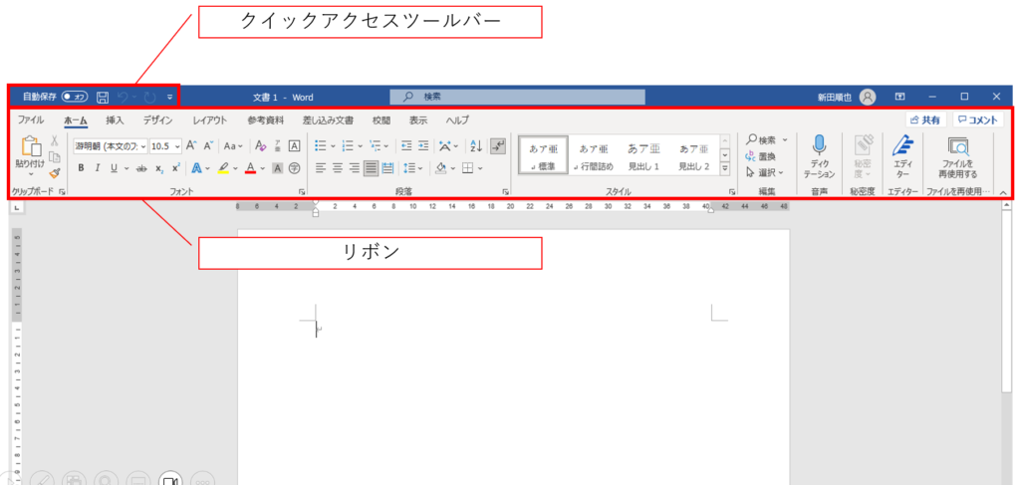Open the Layout (レイアウト) tab
The height and width of the screenshot is (485, 1020).
pos(209,121)
